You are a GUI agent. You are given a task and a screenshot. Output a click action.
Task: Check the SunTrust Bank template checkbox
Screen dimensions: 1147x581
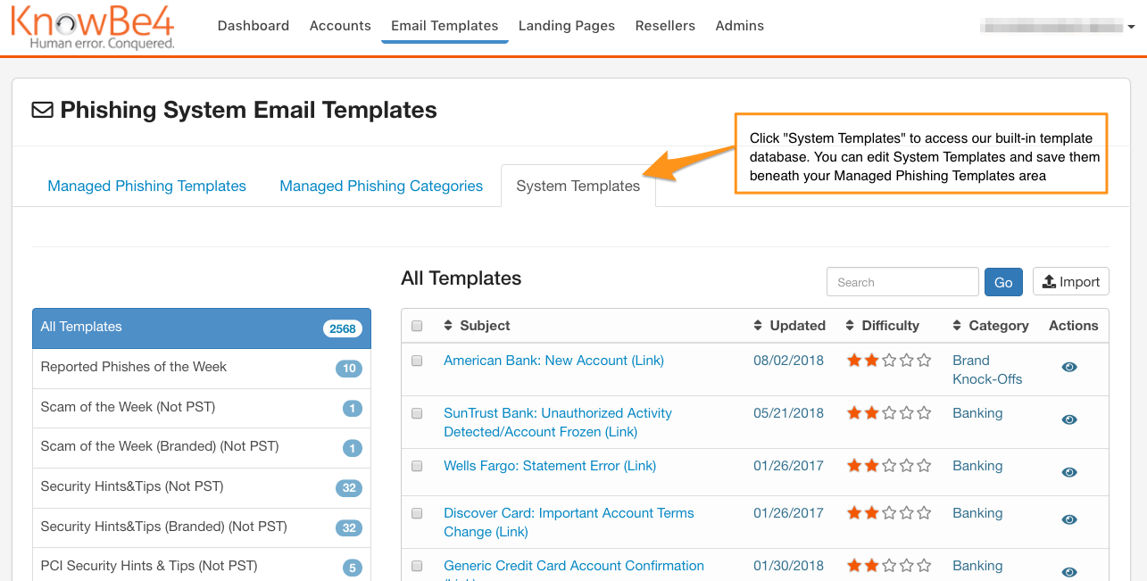pyautogui.click(x=417, y=413)
